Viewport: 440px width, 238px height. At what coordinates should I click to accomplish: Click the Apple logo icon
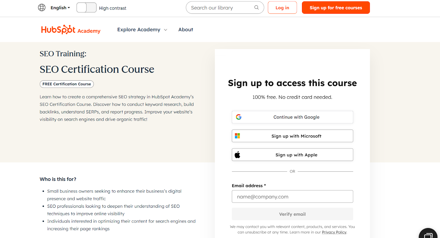tap(237, 155)
